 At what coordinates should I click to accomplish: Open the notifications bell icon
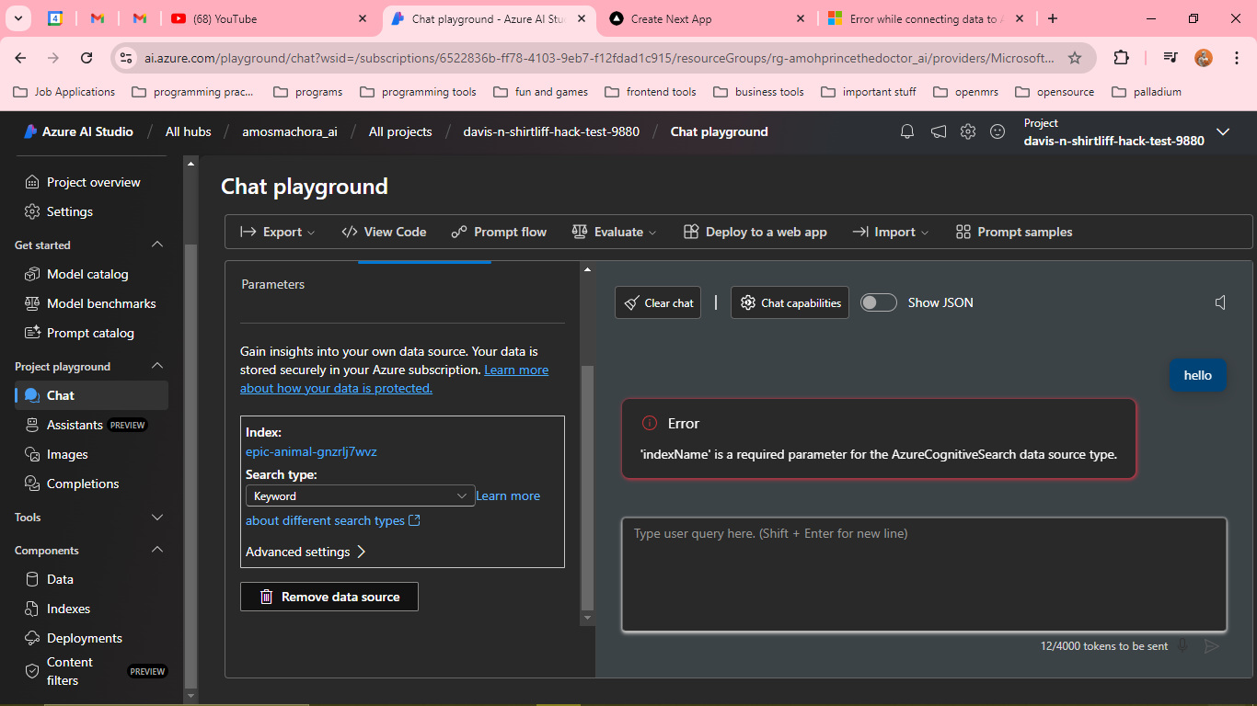tap(907, 131)
